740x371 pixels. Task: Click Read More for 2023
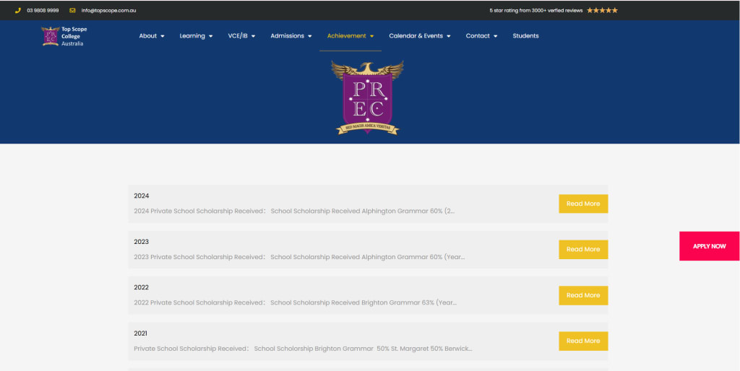click(583, 249)
